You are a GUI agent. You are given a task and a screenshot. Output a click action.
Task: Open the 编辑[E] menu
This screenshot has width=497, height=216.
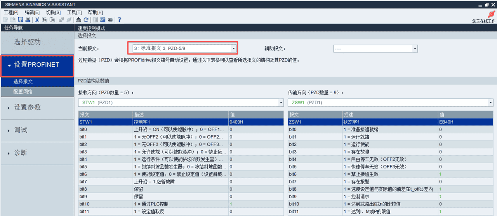tap(32, 12)
